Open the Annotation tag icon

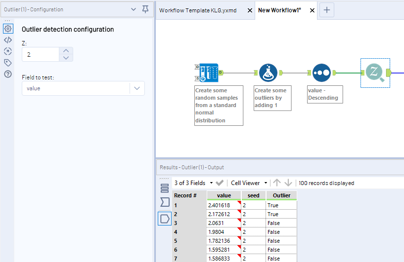[8, 63]
